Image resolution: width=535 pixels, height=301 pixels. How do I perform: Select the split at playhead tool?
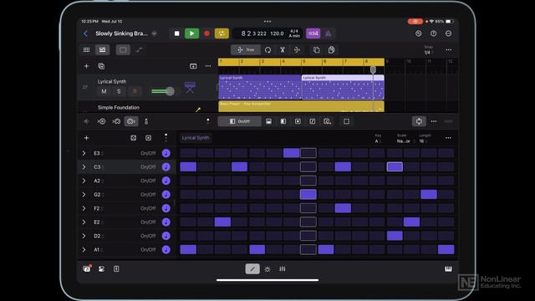[298, 50]
